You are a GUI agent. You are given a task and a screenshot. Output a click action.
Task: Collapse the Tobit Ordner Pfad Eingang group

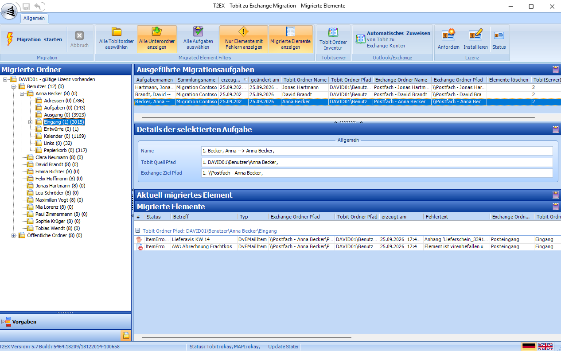click(x=138, y=231)
